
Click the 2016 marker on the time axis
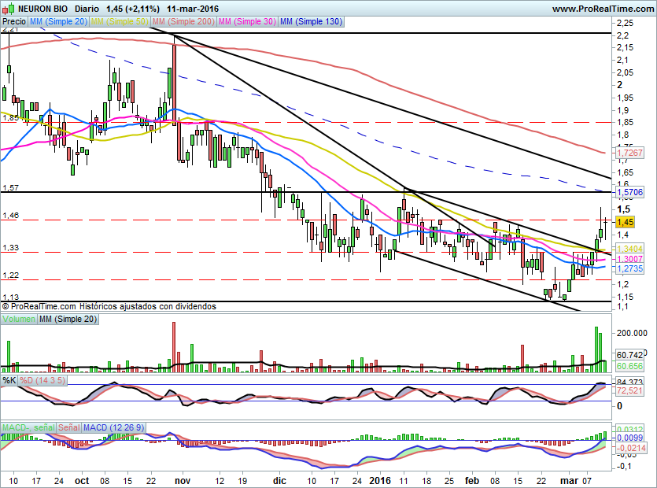(x=380, y=480)
